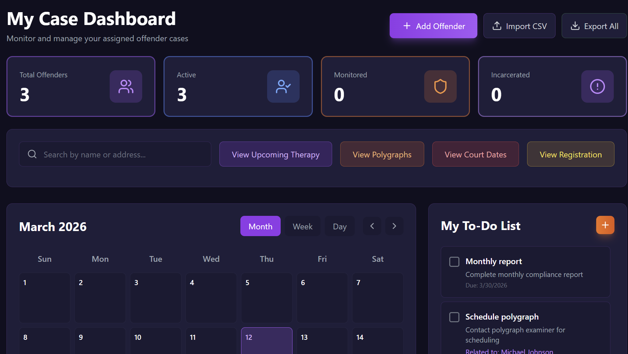
Task: Click the "March 2026" calendar heading
Action: 53,227
